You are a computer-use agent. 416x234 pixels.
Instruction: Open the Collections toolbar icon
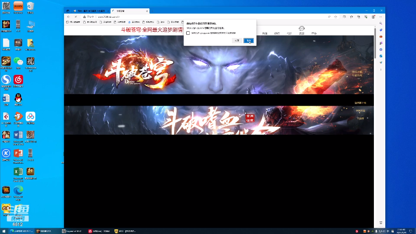tap(358, 17)
